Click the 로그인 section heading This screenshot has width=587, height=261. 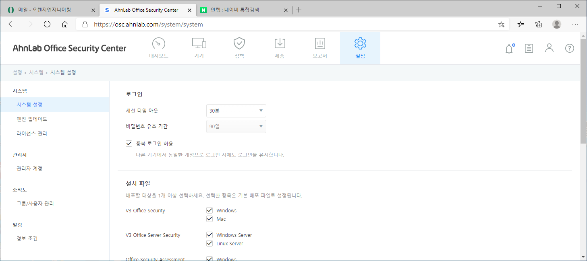[x=134, y=95]
